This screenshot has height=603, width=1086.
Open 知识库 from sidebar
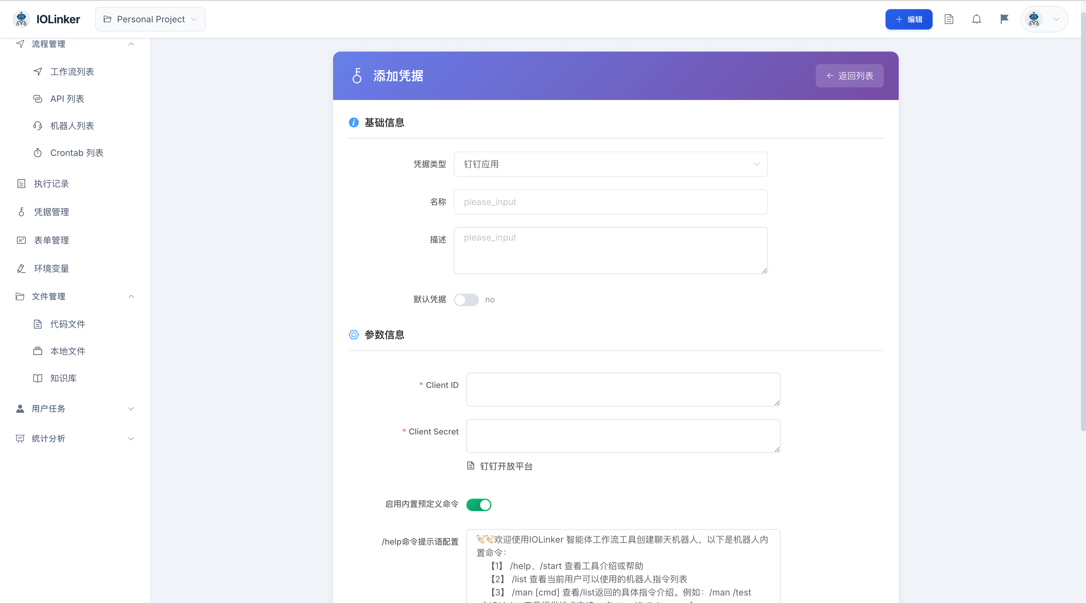63,378
